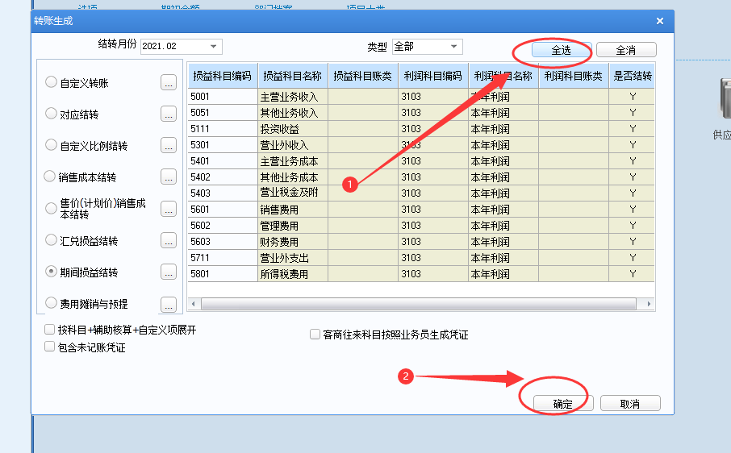The image size is (731, 453).
Task: Click the 利润科目编码 column header
Action: [x=433, y=76]
